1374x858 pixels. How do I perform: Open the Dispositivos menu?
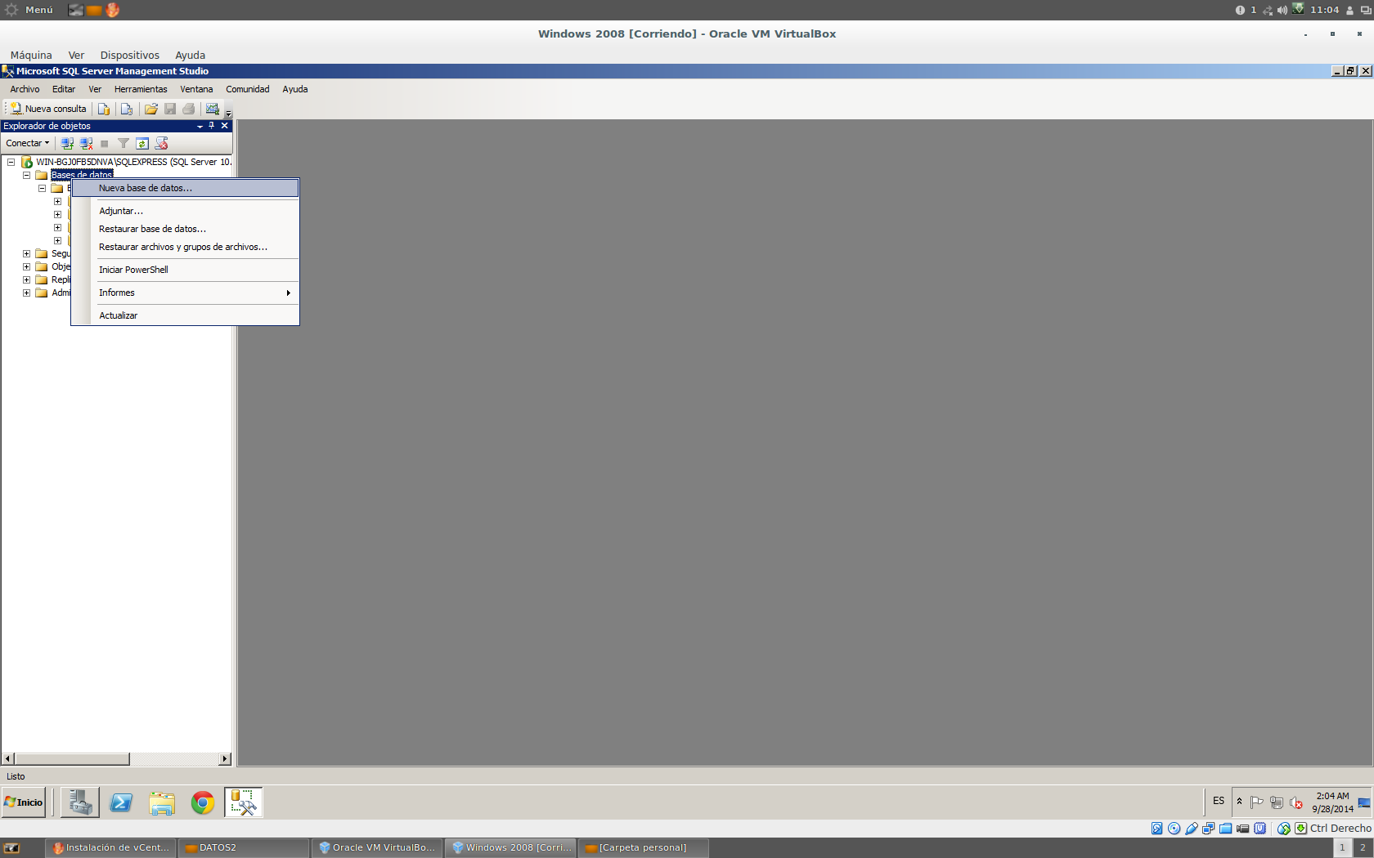click(x=129, y=55)
